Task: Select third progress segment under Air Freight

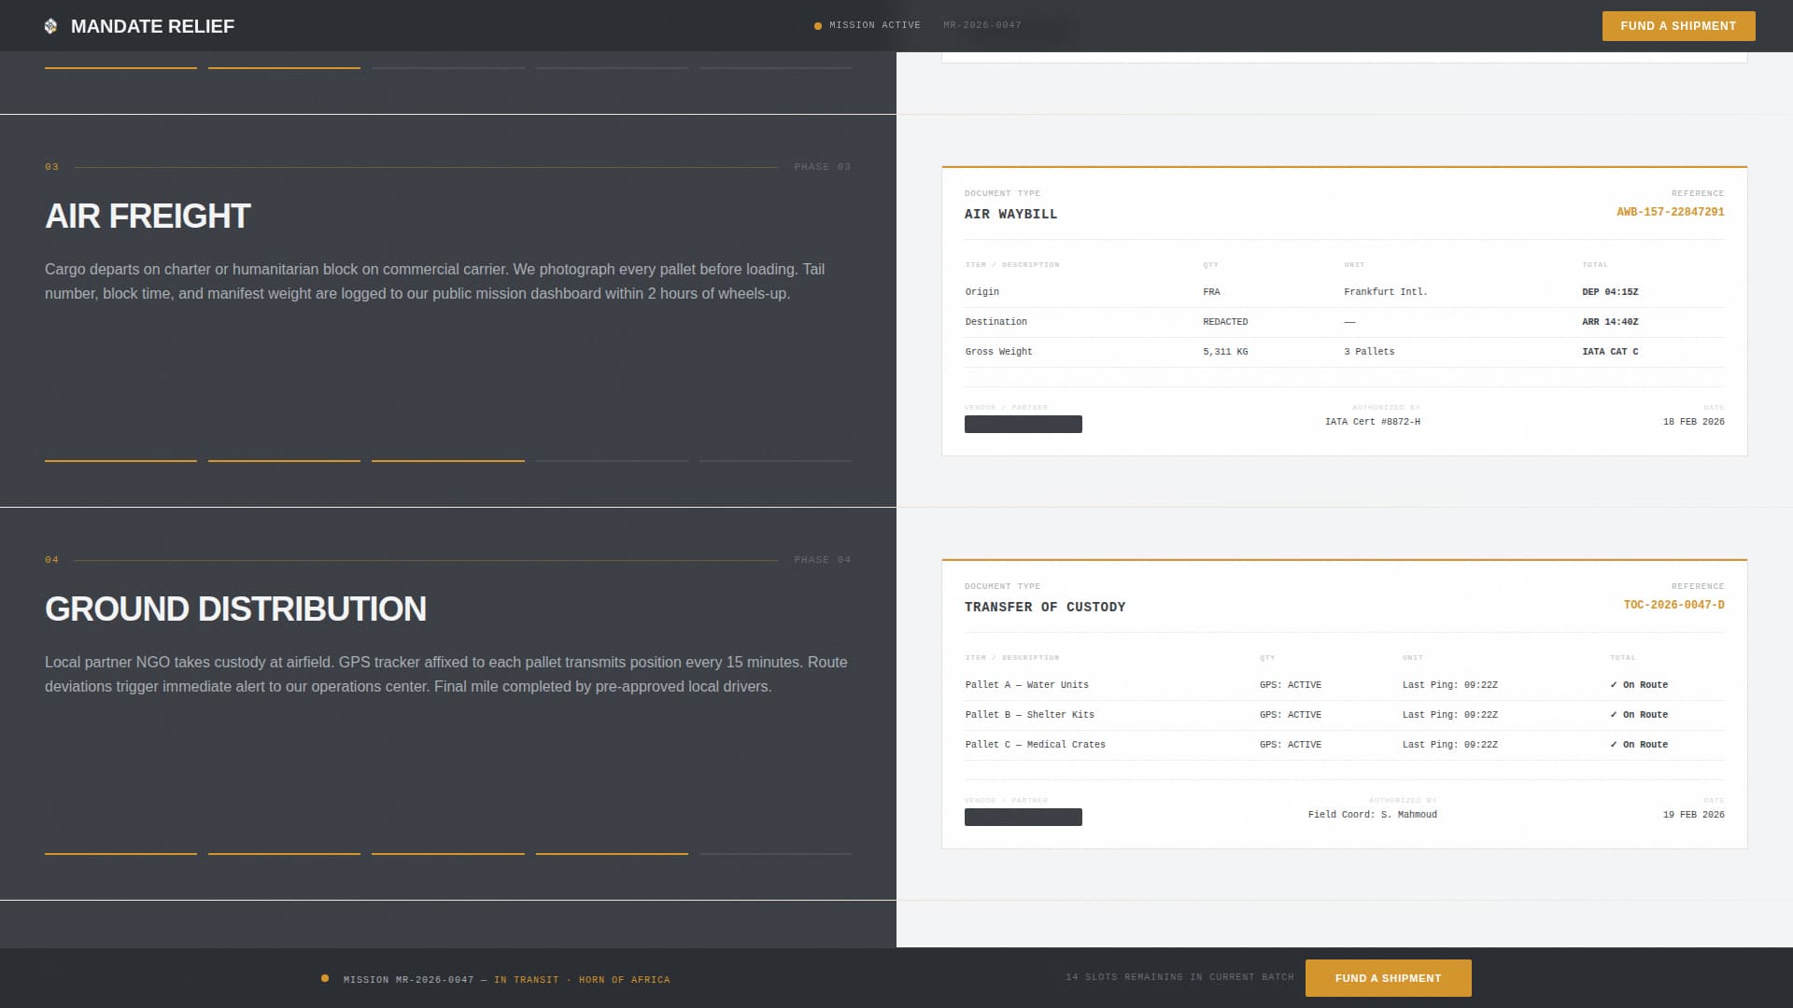Action: coord(447,460)
